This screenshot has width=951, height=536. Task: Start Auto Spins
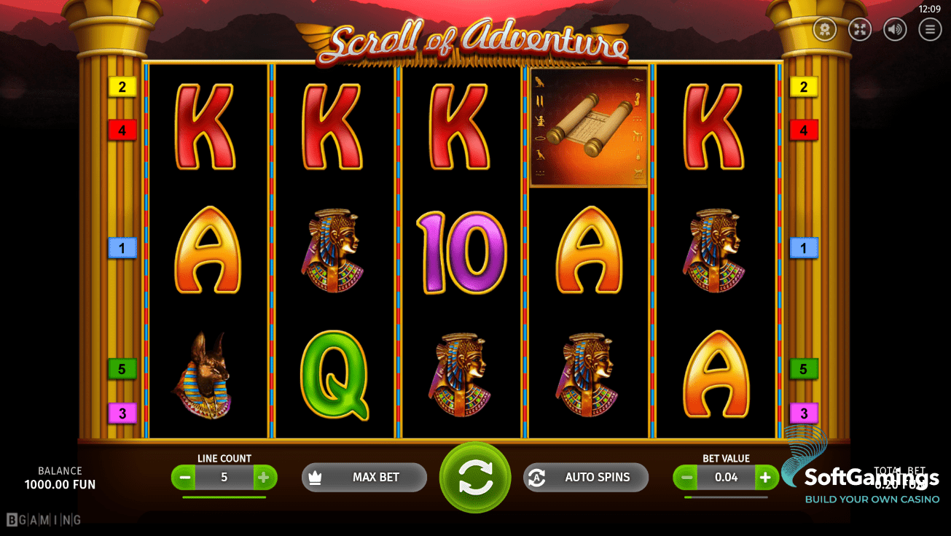point(586,477)
